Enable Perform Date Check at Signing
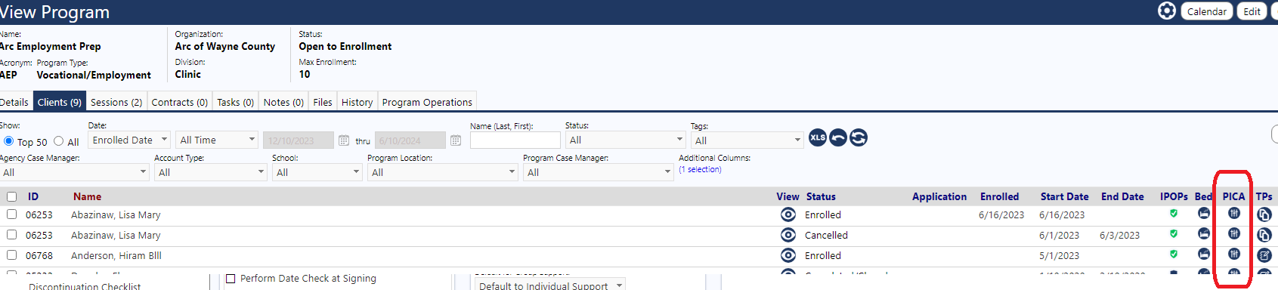This screenshot has height=290, width=1278. [x=231, y=279]
